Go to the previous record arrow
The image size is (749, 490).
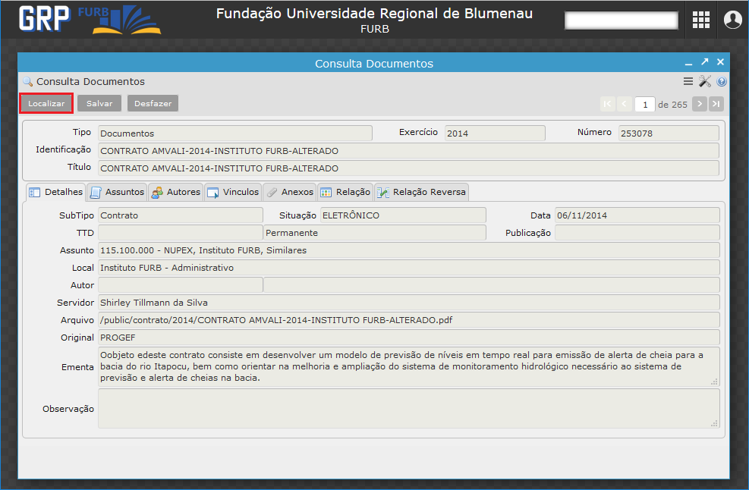tap(624, 104)
